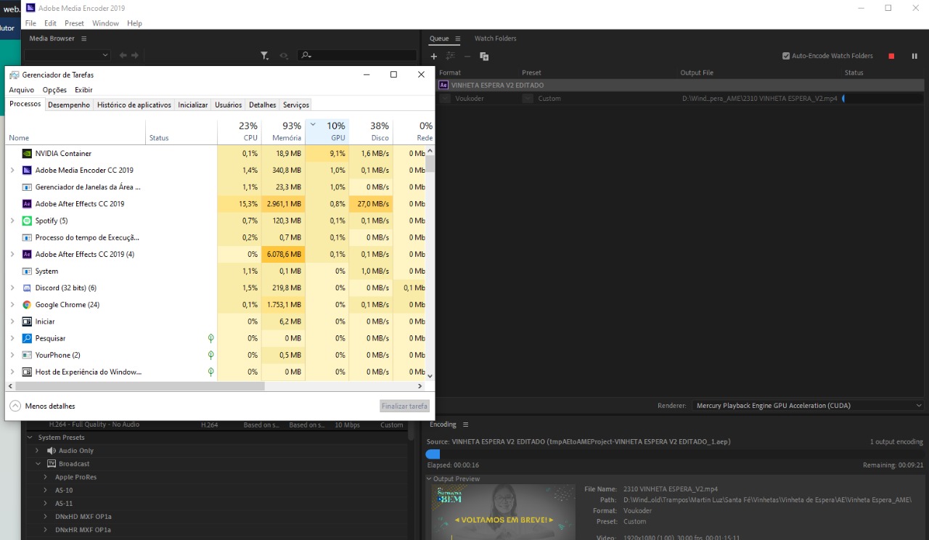Expand the Apple ProRes preset folder

click(46, 477)
